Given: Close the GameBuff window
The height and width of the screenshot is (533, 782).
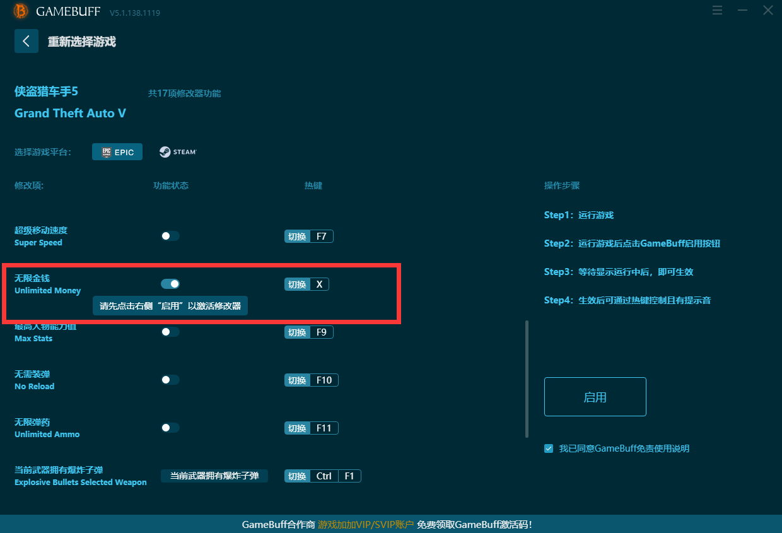Looking at the screenshot, I should pyautogui.click(x=767, y=10).
